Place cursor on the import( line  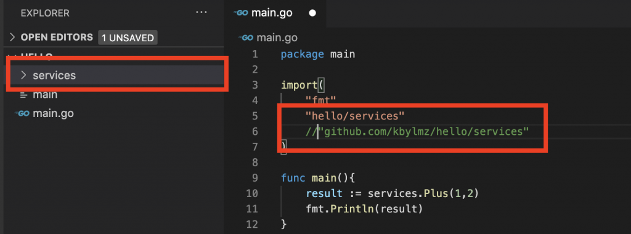click(x=303, y=85)
